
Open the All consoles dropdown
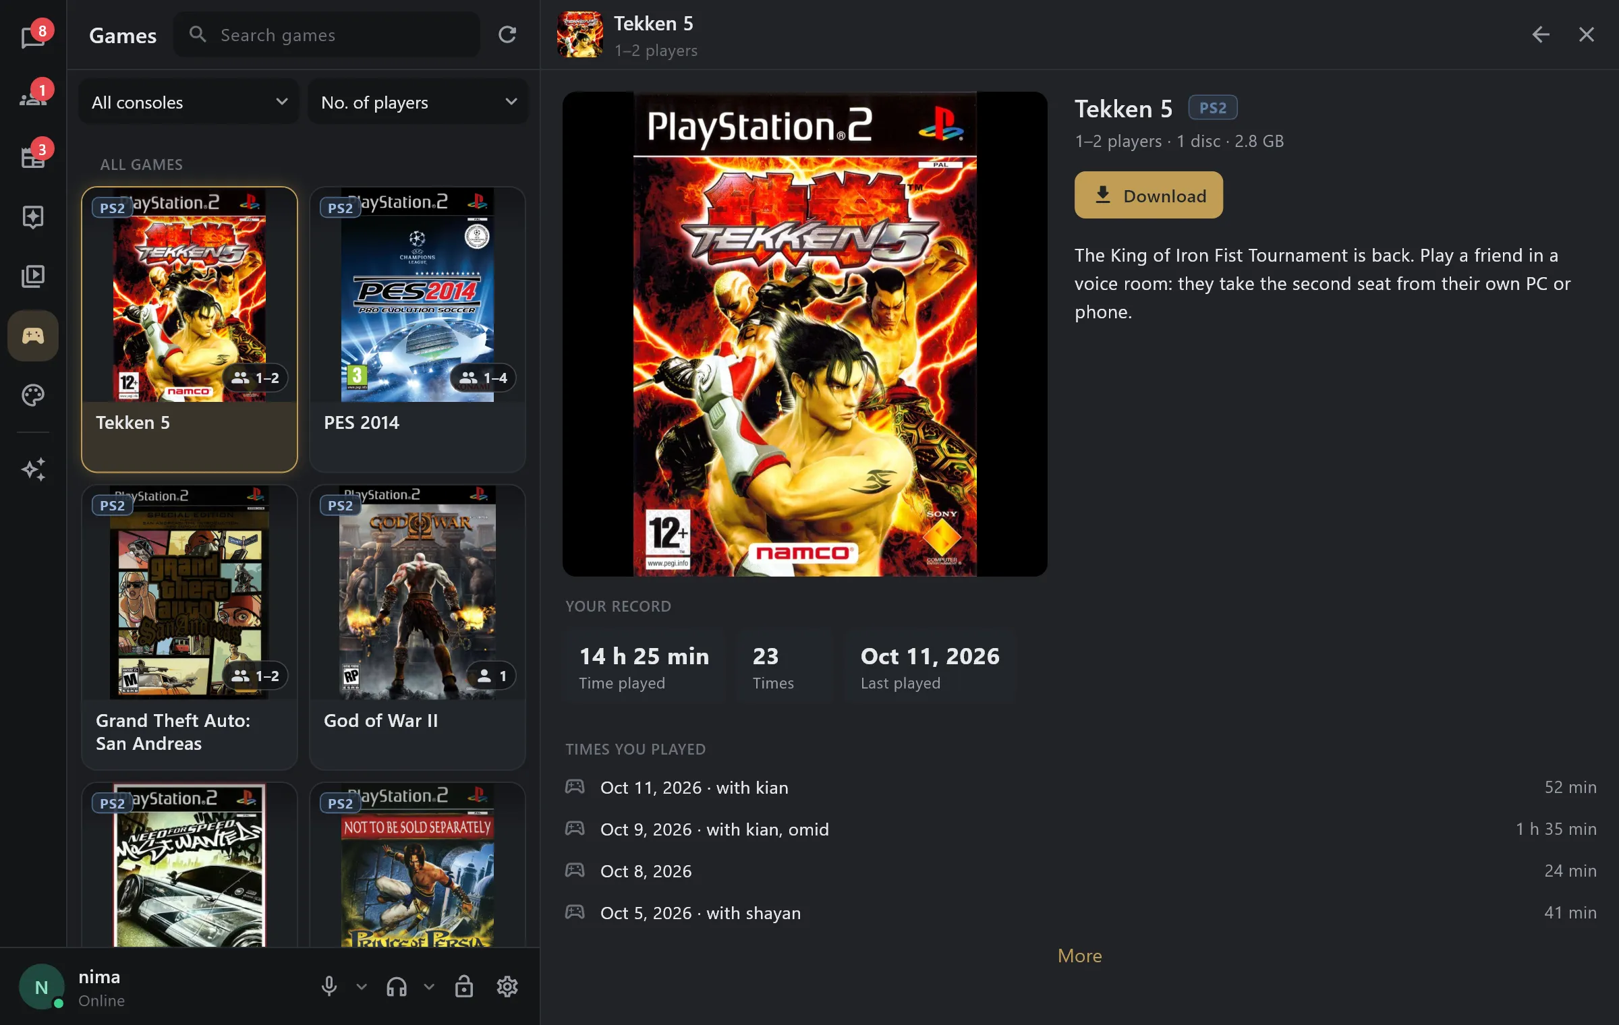pos(189,102)
